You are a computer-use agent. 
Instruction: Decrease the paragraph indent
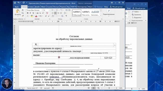point(66,10)
